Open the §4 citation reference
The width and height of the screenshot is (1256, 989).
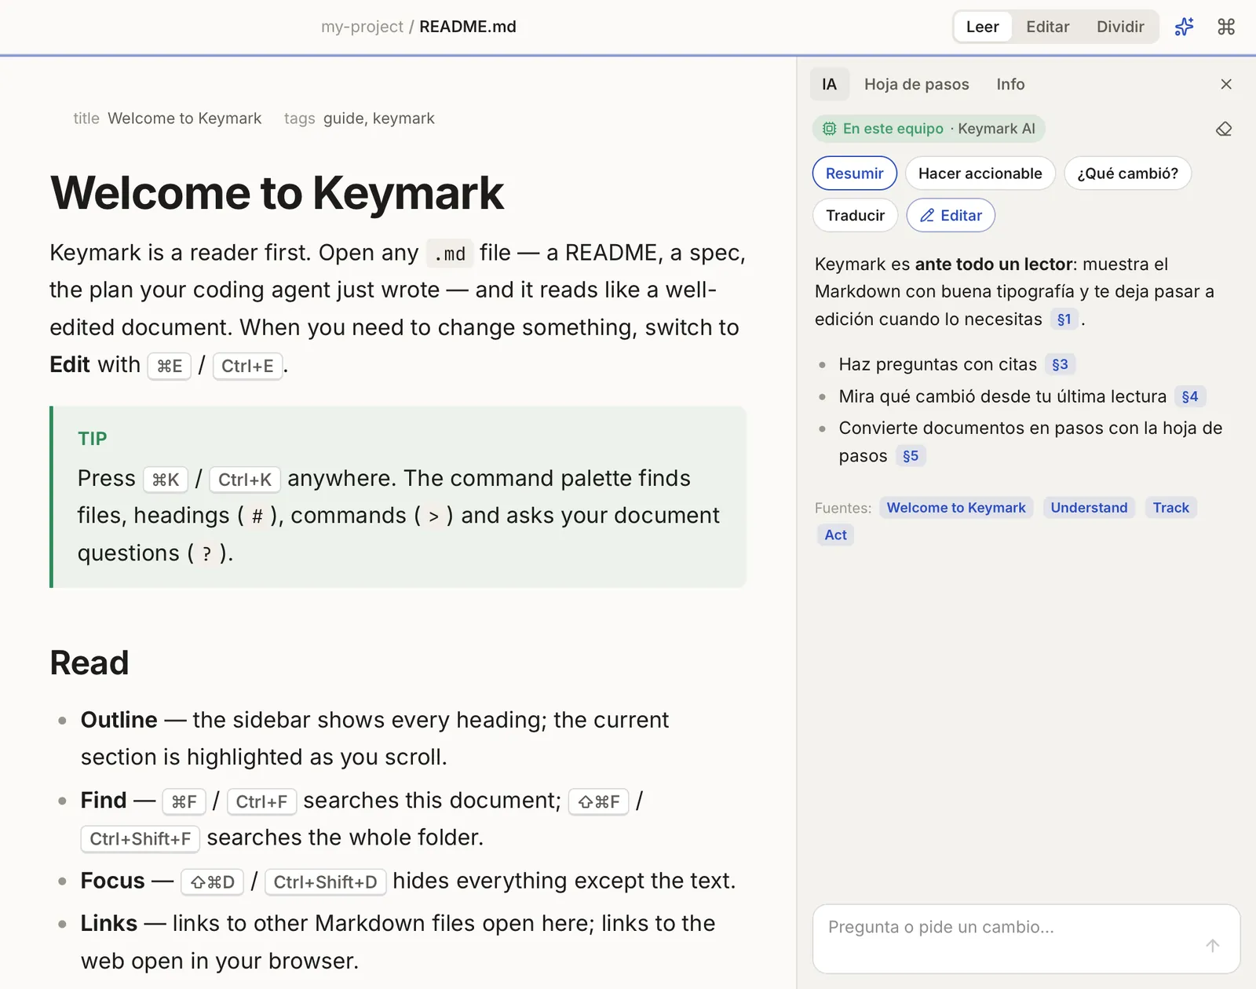click(x=1190, y=396)
